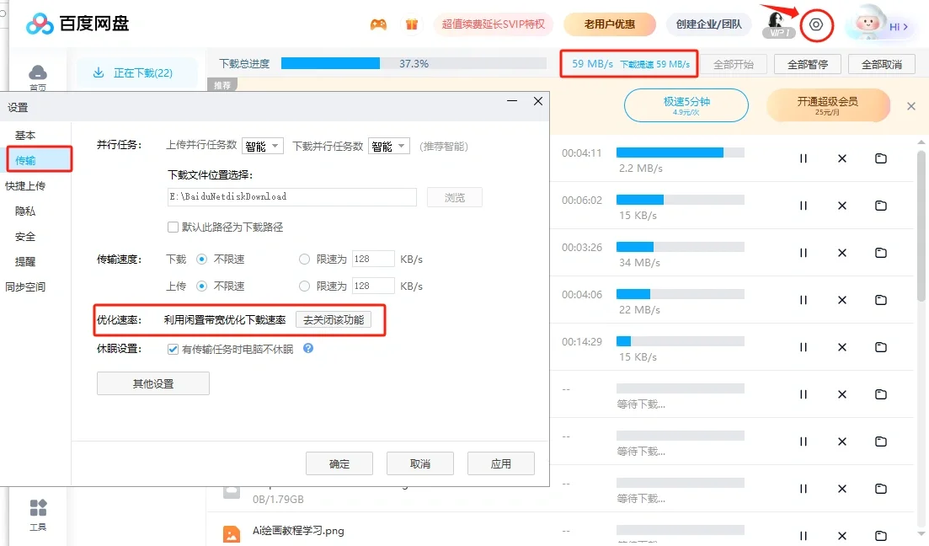
Task: Click the 去关闭该功能 button
Action: point(339,321)
